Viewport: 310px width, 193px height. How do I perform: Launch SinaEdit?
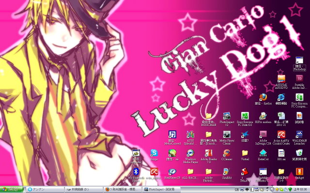[x=227, y=172]
